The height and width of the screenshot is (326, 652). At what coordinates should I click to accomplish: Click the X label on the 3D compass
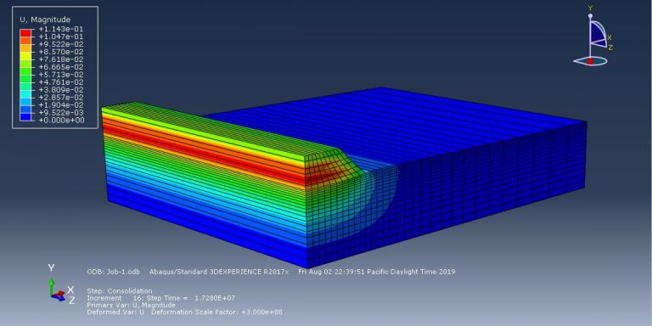[x=610, y=37]
